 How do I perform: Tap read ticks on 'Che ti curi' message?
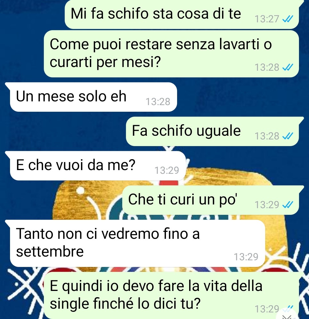(288, 205)
